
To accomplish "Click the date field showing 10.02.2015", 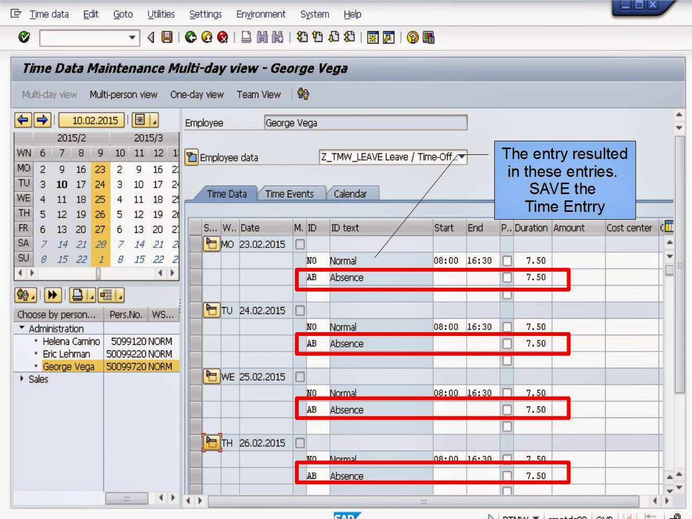I will (x=92, y=120).
